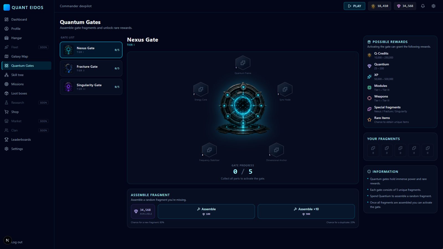
Task: Click the Gate Progress 0 / 5 counter
Action: [x=243, y=172]
